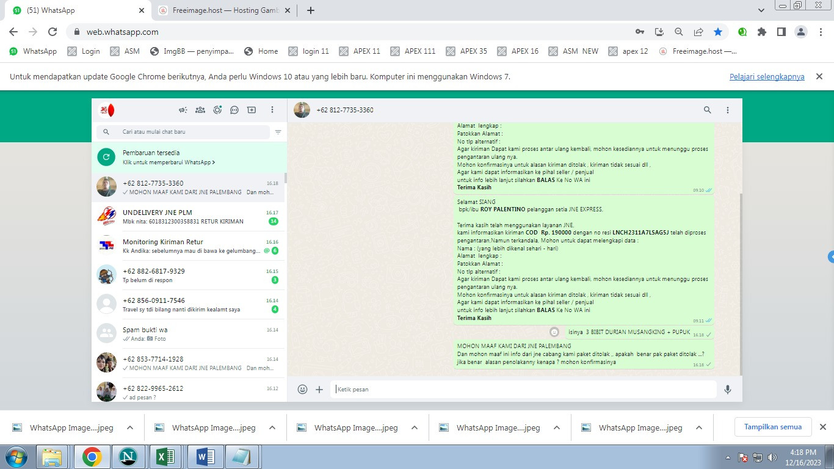Open the Spam bukti wa chat
This screenshot has height=469, width=834.
click(x=189, y=334)
